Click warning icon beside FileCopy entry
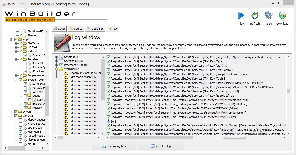The image size is (296, 155). click(66, 73)
